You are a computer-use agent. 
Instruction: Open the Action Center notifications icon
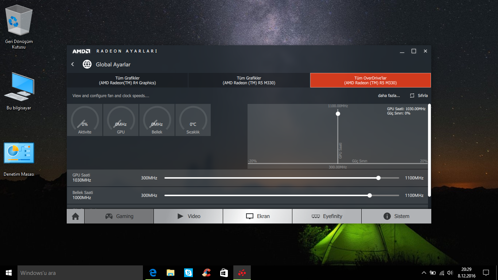click(486, 273)
